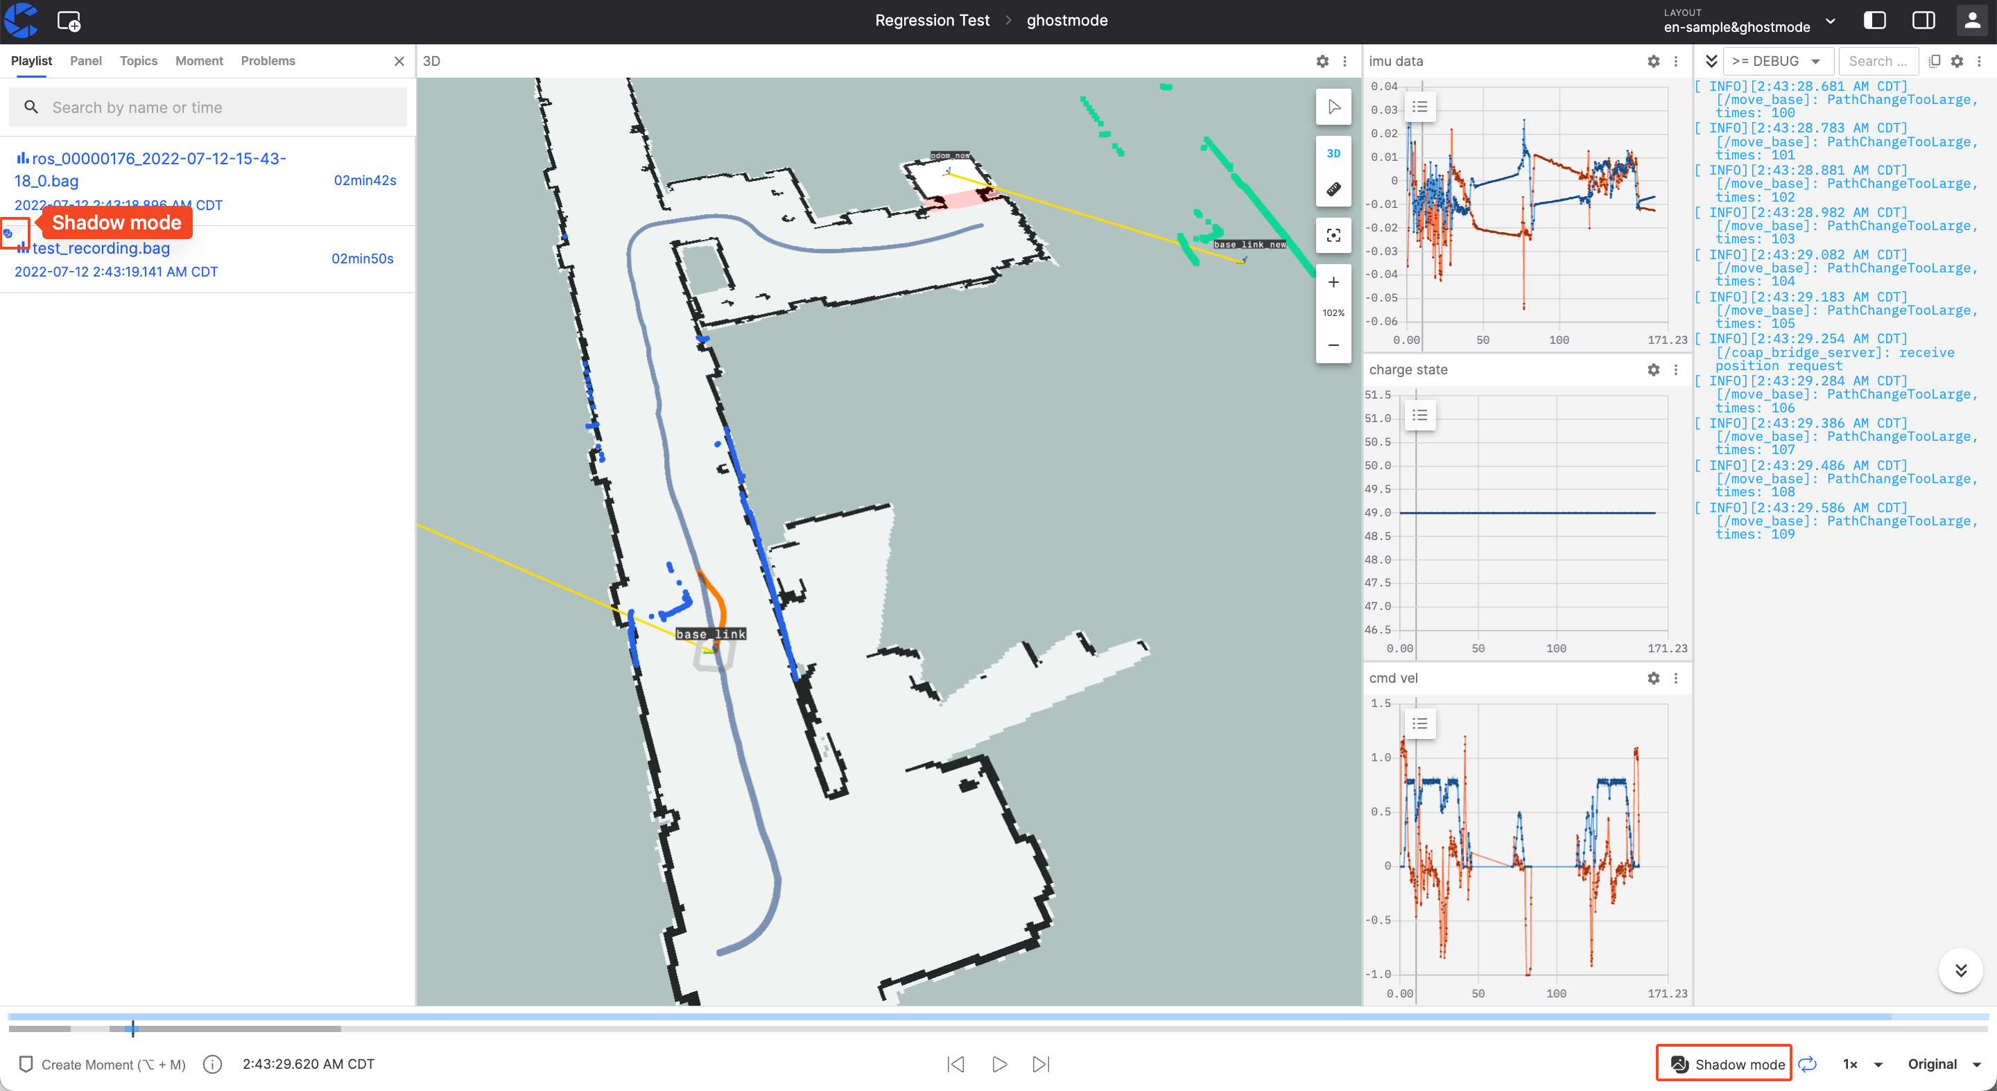Click the log Search field
The image size is (1997, 1091).
pos(1878,61)
